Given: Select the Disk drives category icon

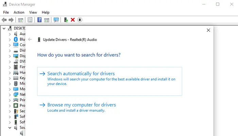Looking at the screenshot, I should point(16,51).
